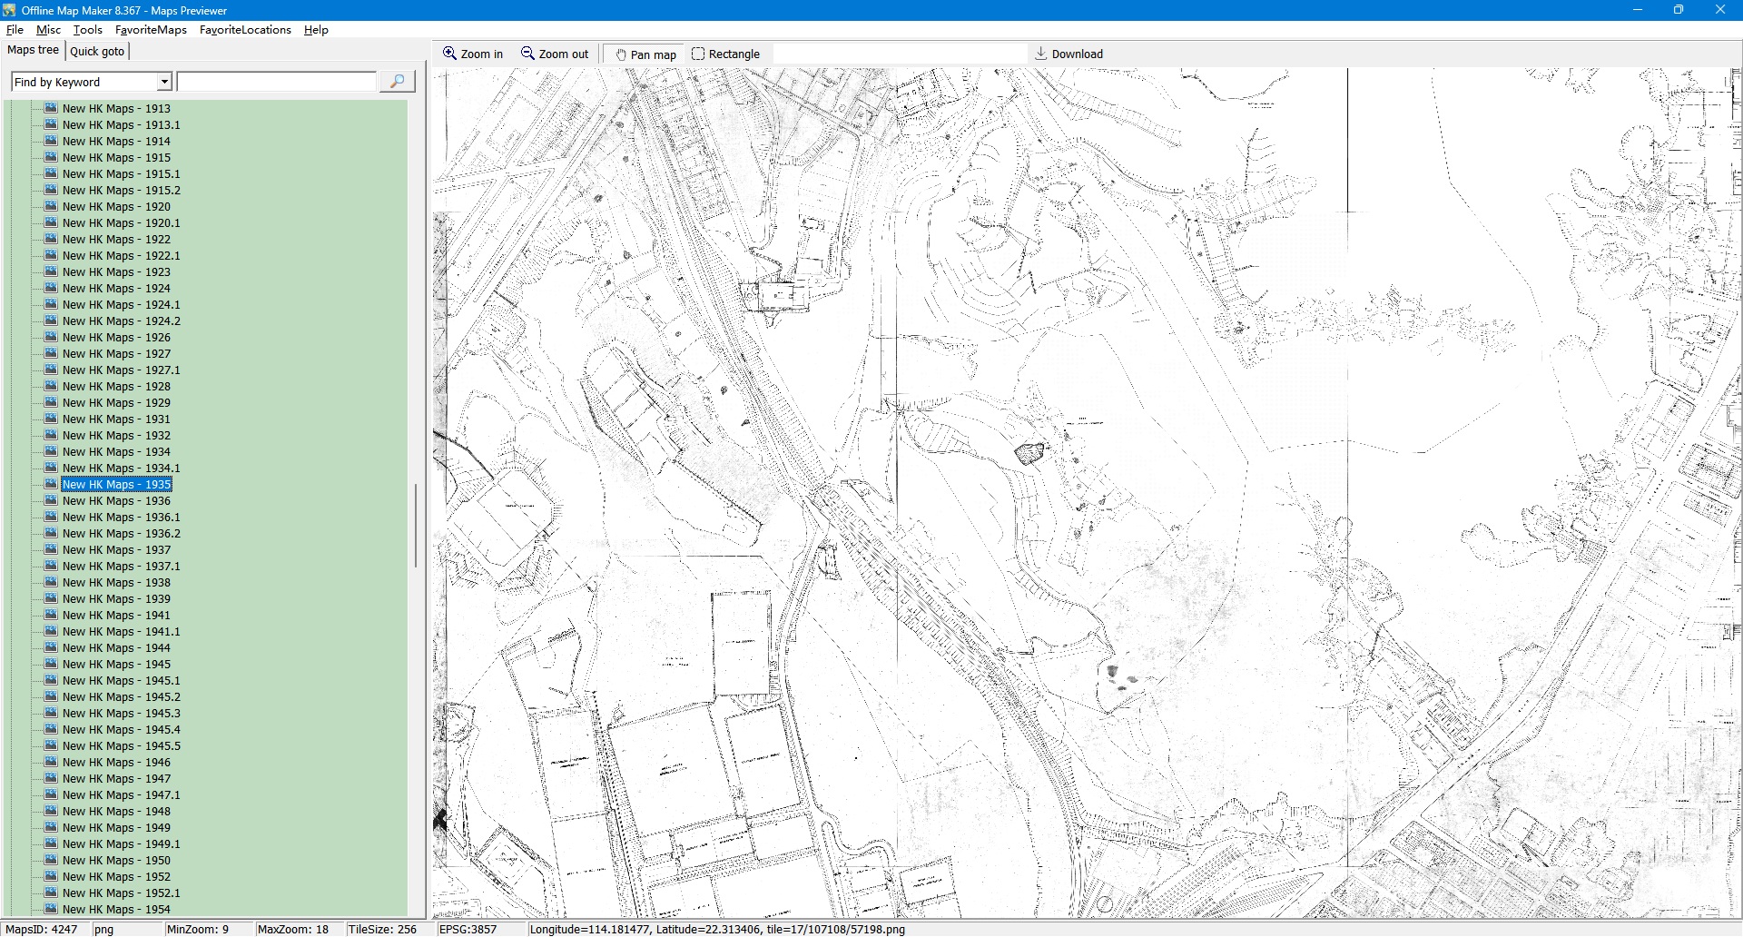The width and height of the screenshot is (1743, 937).
Task: Click map icon beside New HK Maps - 1954
Action: pos(51,909)
